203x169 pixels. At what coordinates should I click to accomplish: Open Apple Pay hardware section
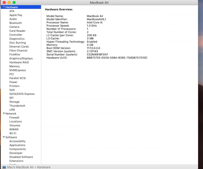point(16,15)
